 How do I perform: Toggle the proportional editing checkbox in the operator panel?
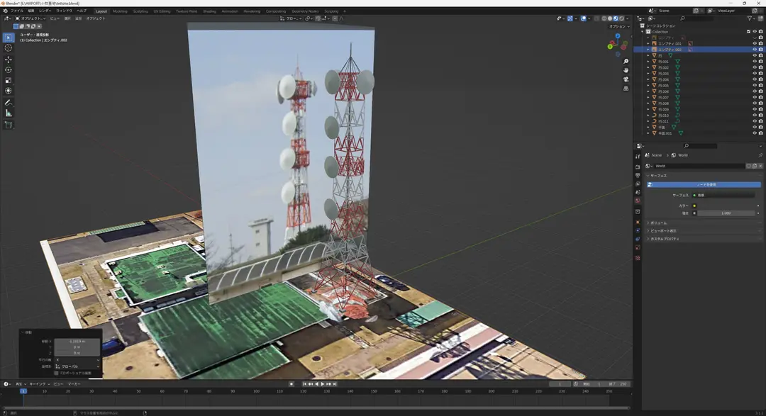click(56, 373)
